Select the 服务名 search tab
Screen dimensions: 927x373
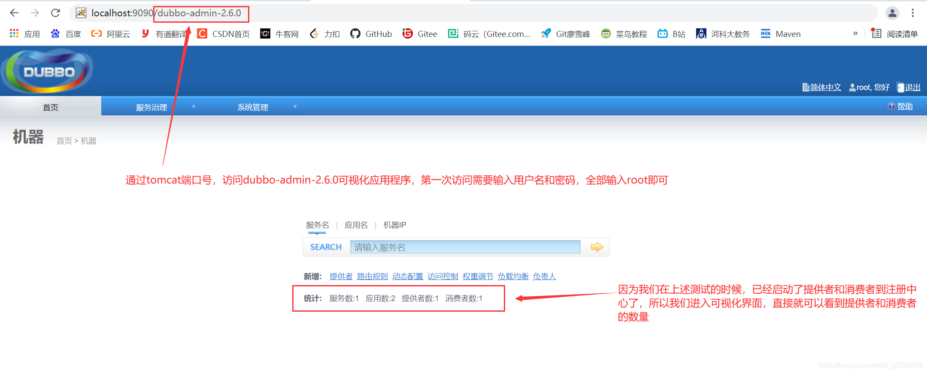[x=317, y=225]
